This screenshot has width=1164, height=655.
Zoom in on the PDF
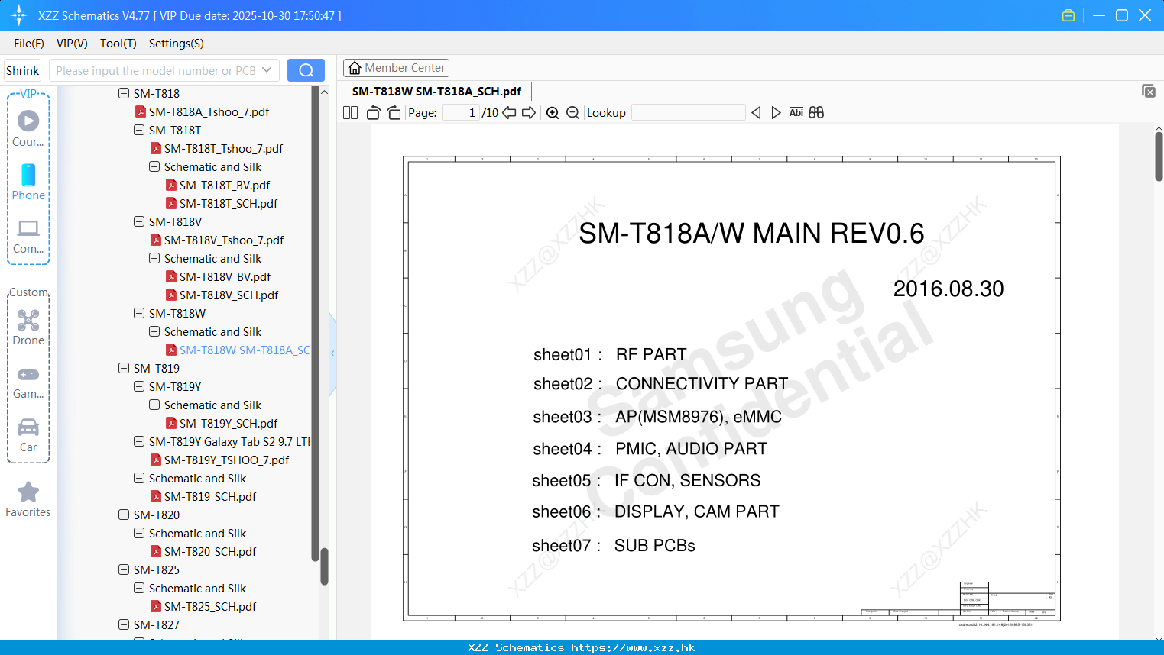tap(553, 113)
